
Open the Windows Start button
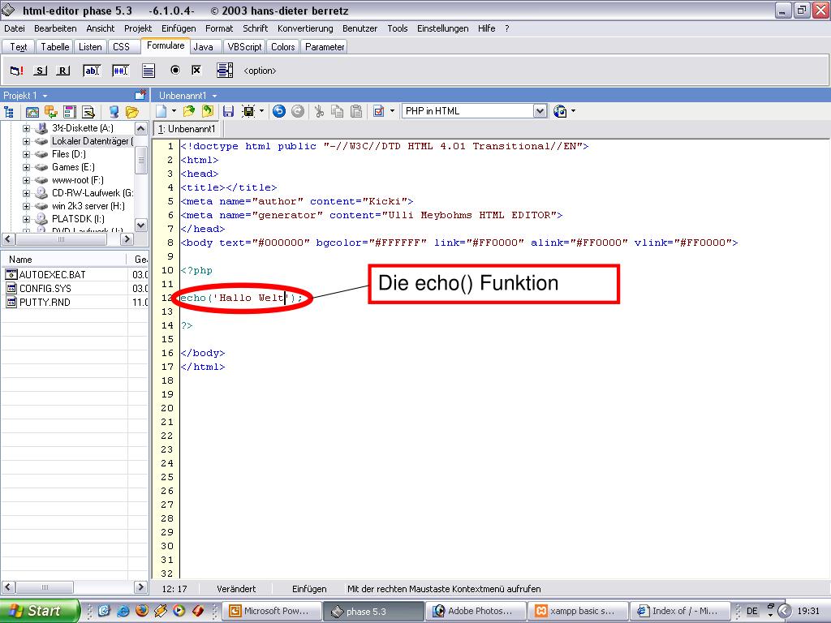(x=39, y=611)
